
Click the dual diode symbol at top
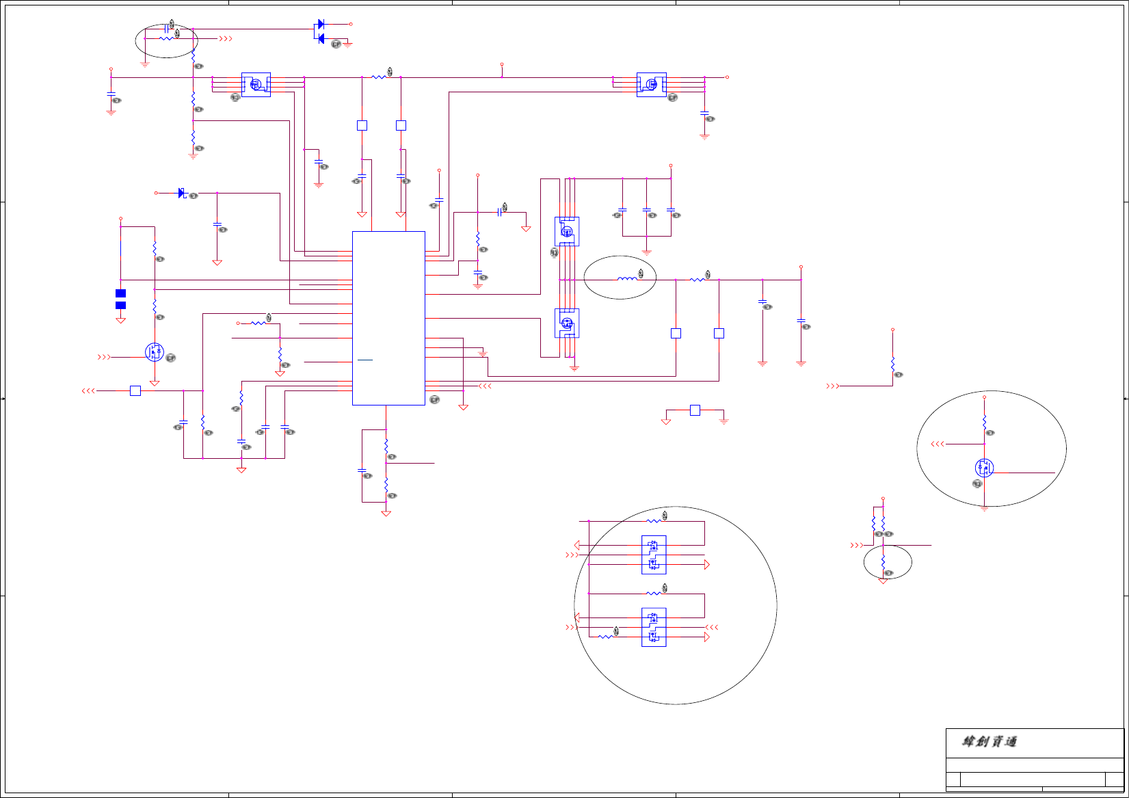tap(319, 31)
